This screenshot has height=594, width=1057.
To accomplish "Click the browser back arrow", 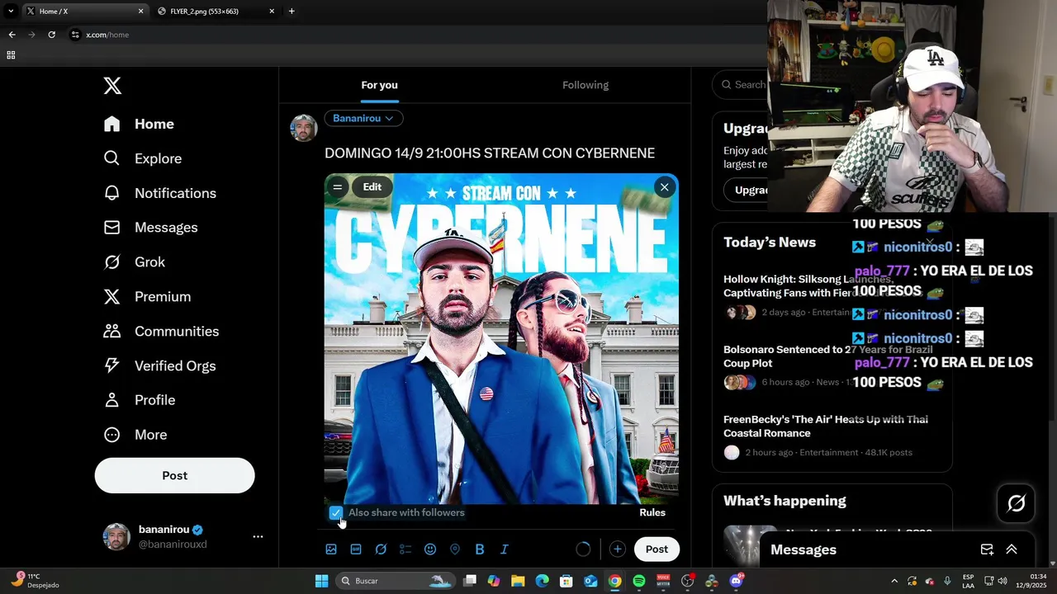I will tap(12, 35).
